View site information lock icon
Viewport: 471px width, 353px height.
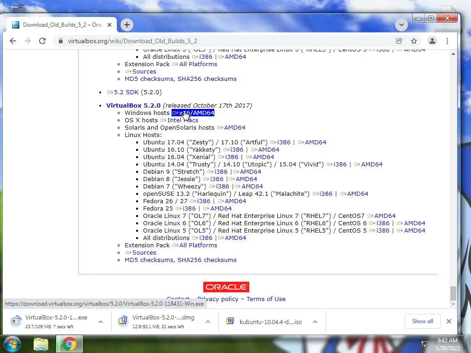61,41
